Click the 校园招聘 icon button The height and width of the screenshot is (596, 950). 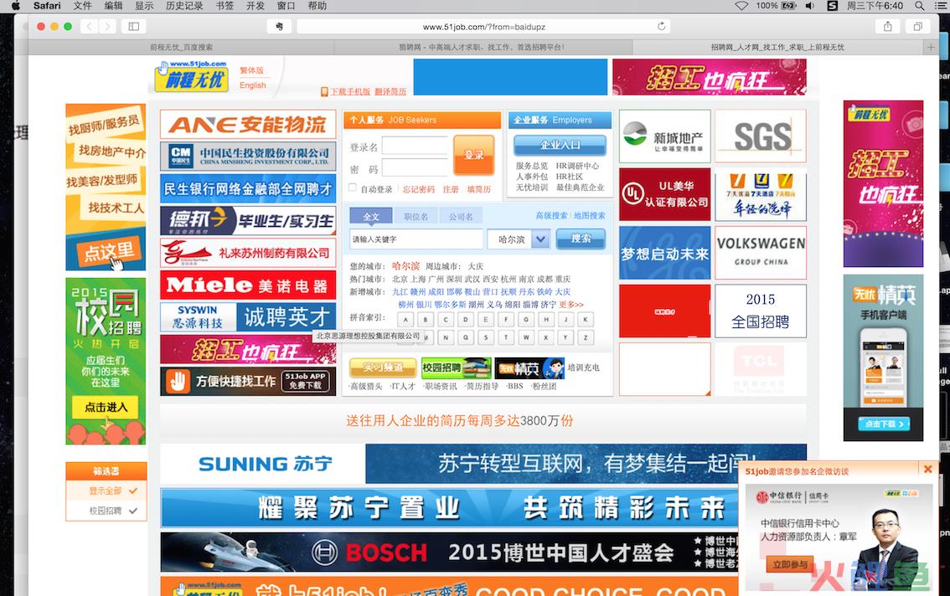pyautogui.click(x=456, y=367)
